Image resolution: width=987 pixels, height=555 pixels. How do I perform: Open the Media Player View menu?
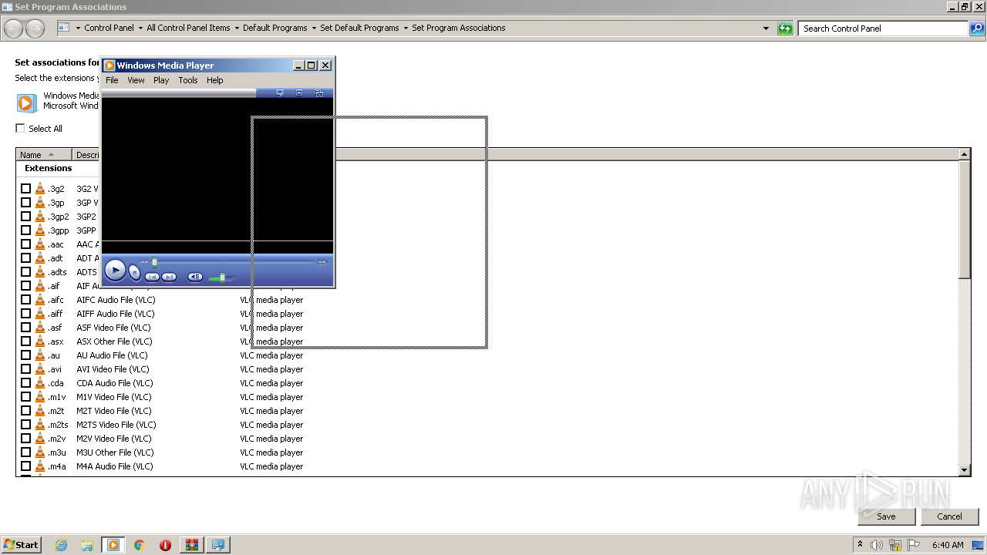(x=136, y=80)
